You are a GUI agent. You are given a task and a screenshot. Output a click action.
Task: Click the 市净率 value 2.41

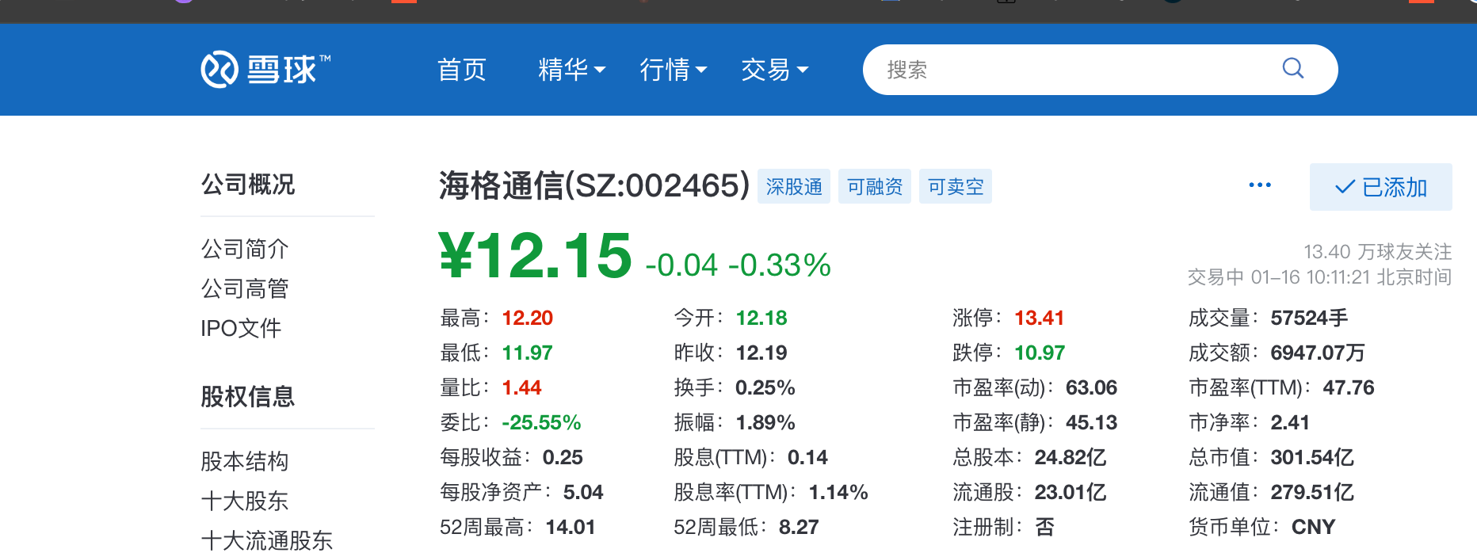pyautogui.click(x=1290, y=422)
